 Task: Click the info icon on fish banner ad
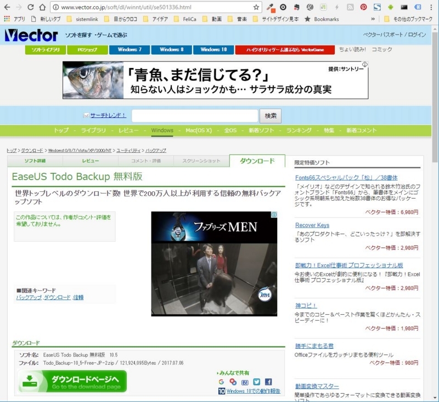click(x=365, y=64)
